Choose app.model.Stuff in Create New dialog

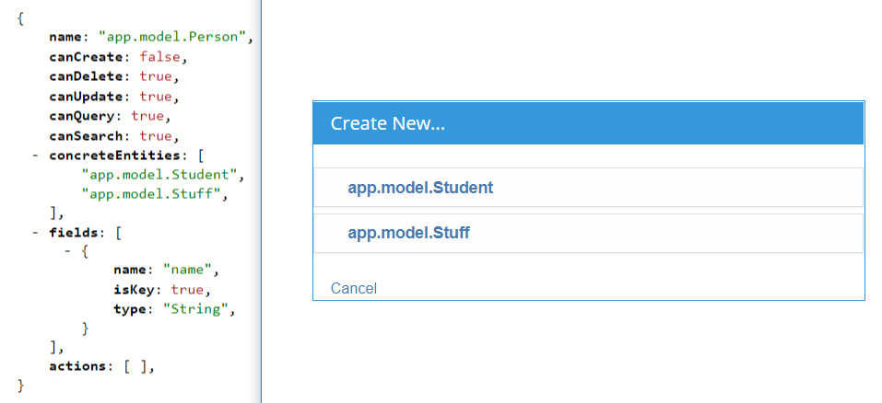coord(588,233)
